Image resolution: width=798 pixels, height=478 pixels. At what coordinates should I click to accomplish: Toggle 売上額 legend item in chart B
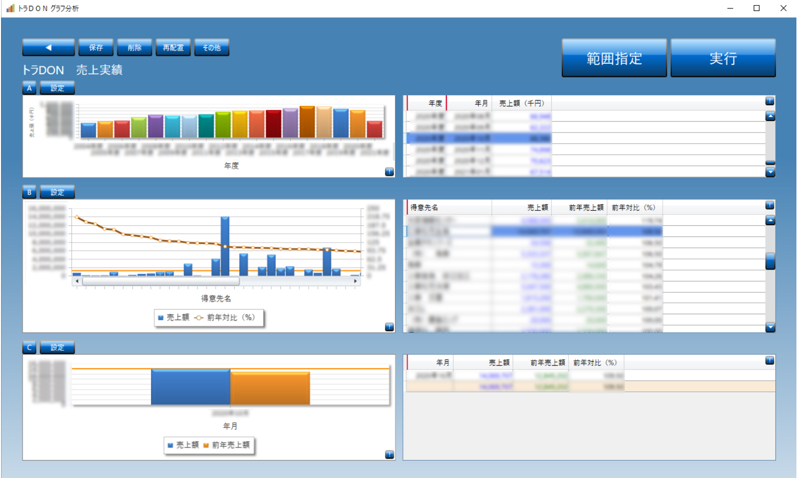174,317
